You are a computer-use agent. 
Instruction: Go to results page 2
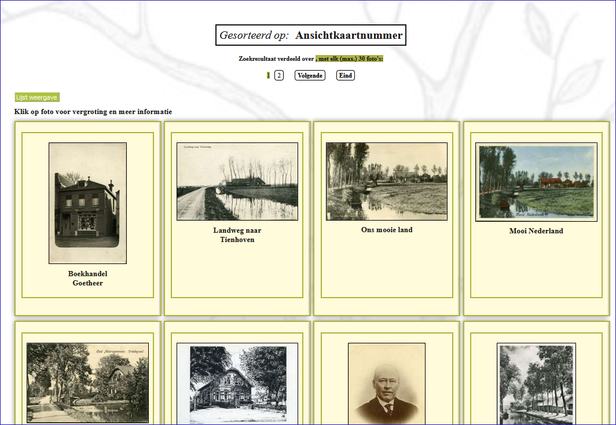(x=279, y=75)
